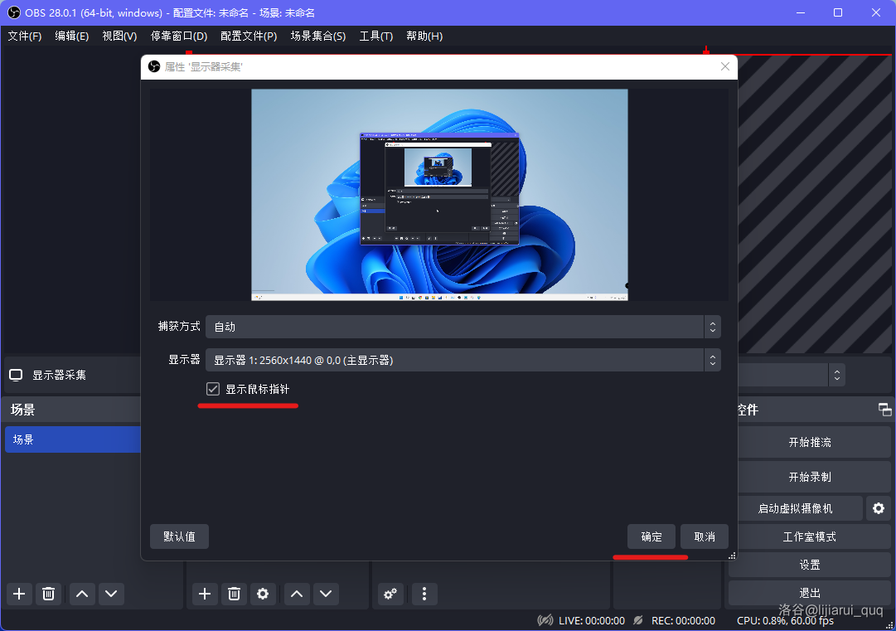Viewport: 896px width, 631px height.
Task: Open source properties with the gear icon
Action: tap(263, 594)
